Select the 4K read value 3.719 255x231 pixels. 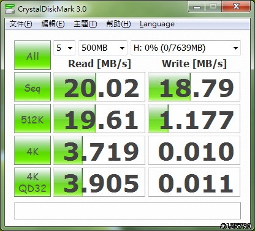tap(99, 150)
